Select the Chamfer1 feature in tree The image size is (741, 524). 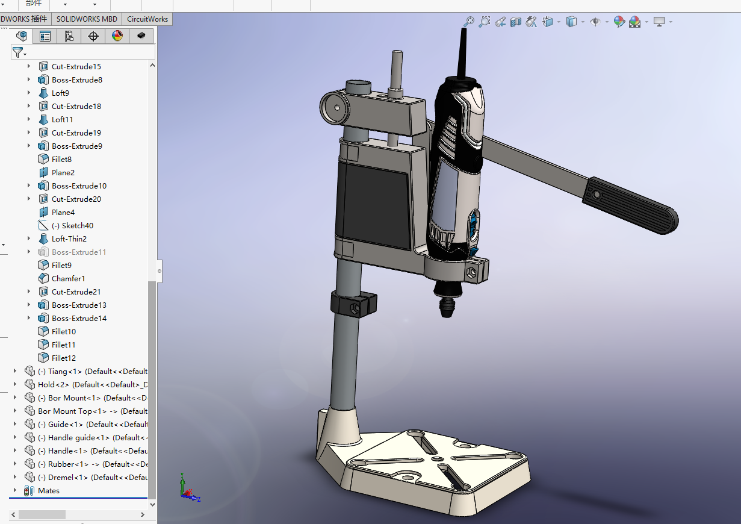click(68, 278)
